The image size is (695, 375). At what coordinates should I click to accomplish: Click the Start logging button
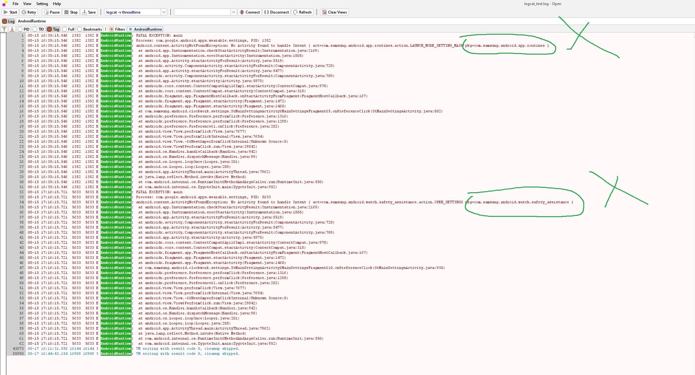(x=10, y=12)
